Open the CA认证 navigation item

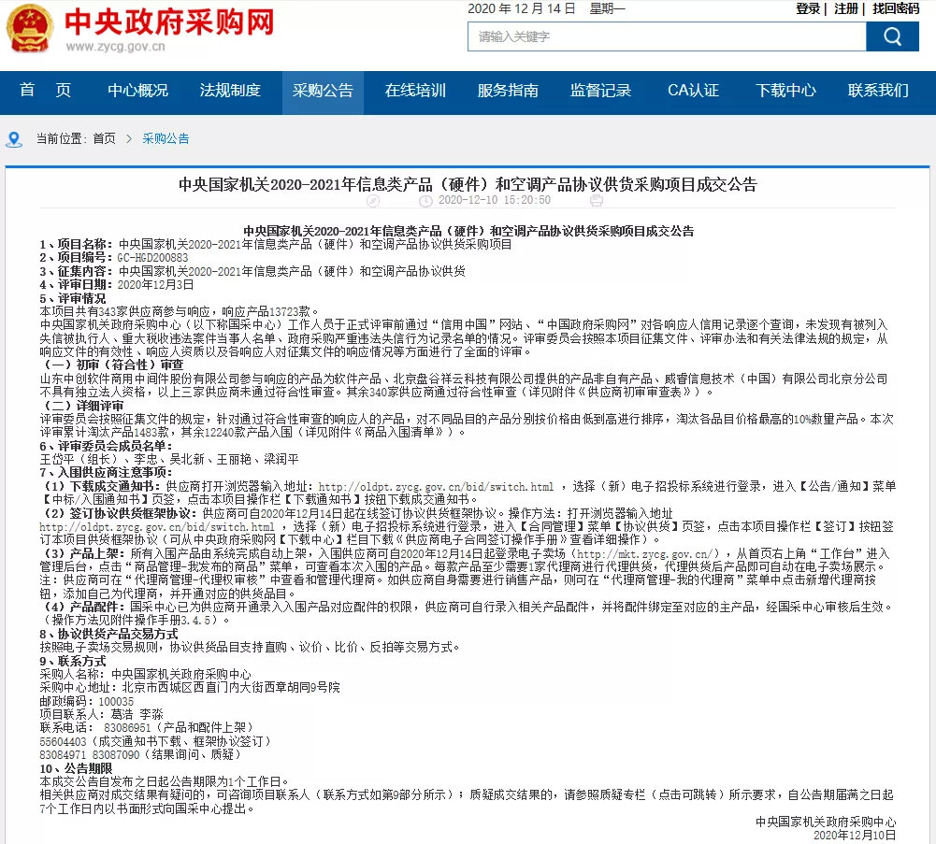click(693, 91)
